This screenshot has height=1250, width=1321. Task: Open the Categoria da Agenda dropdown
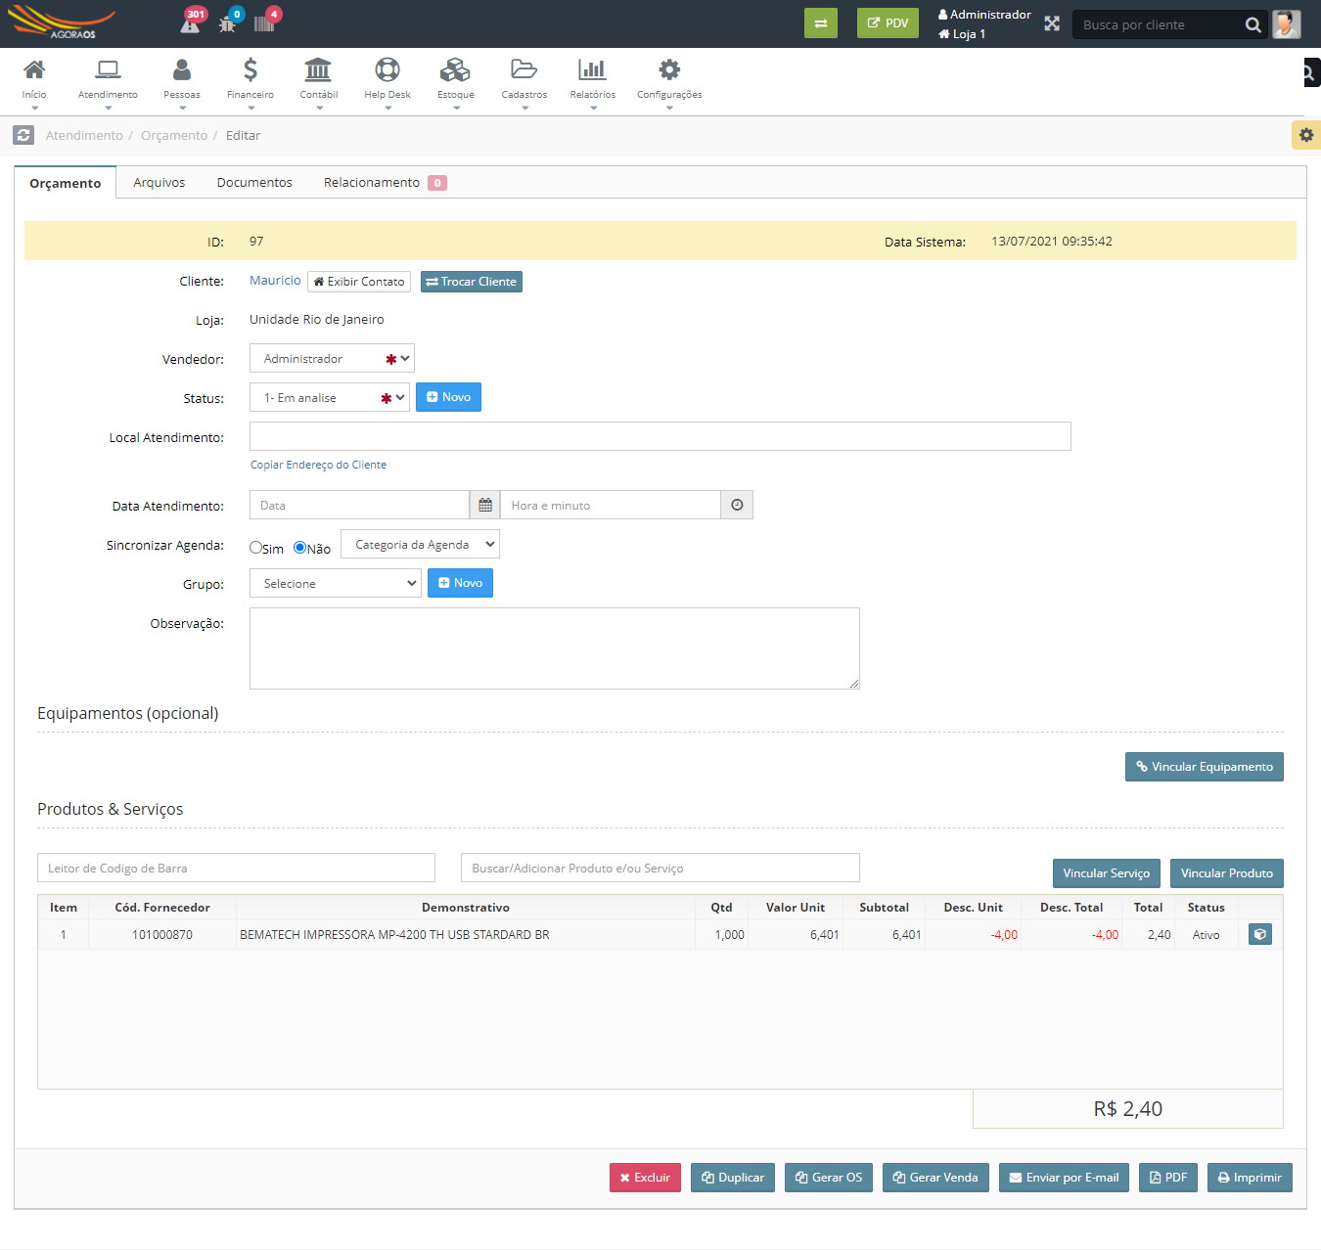coord(420,544)
